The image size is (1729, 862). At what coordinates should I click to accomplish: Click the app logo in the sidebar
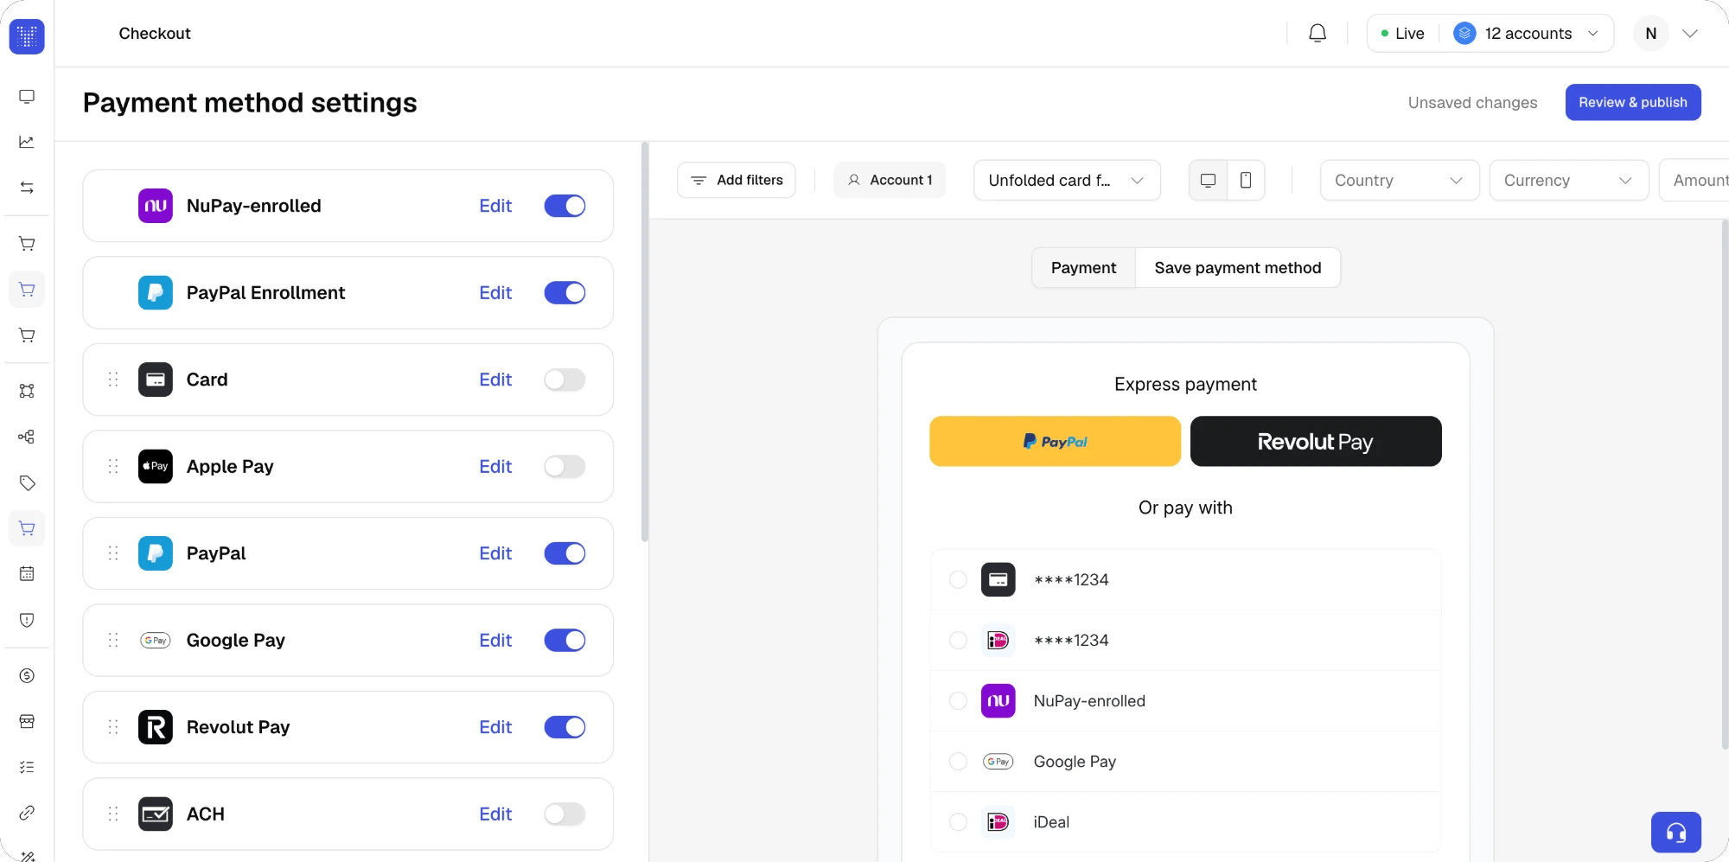27,36
